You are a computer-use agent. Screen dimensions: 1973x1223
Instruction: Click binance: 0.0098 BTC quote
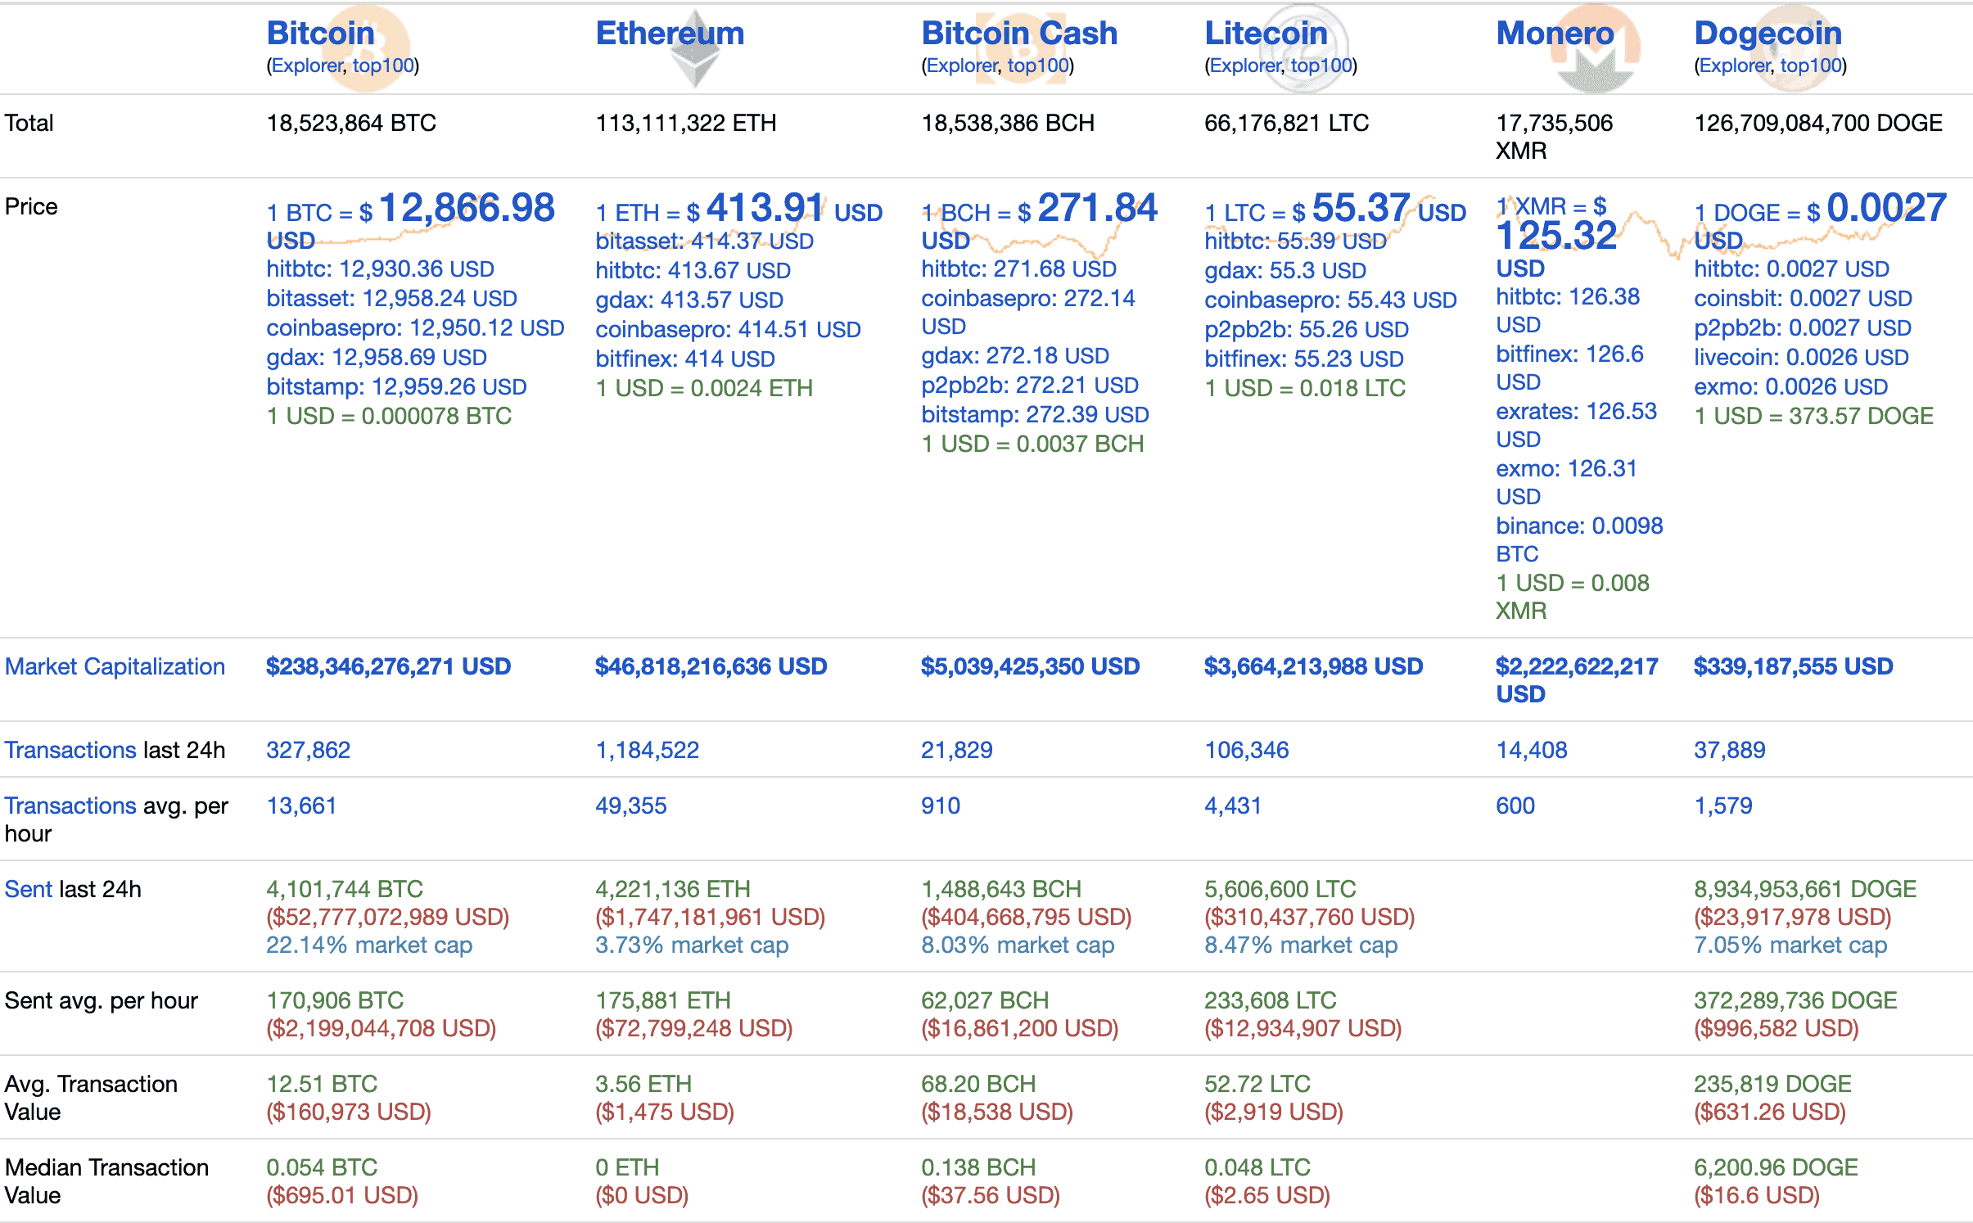(x=1579, y=539)
